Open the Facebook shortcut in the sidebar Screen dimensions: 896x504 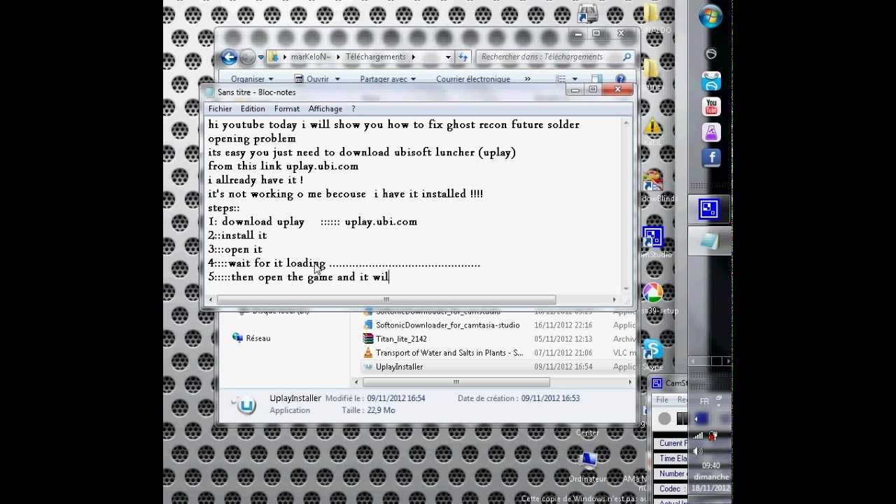(711, 157)
